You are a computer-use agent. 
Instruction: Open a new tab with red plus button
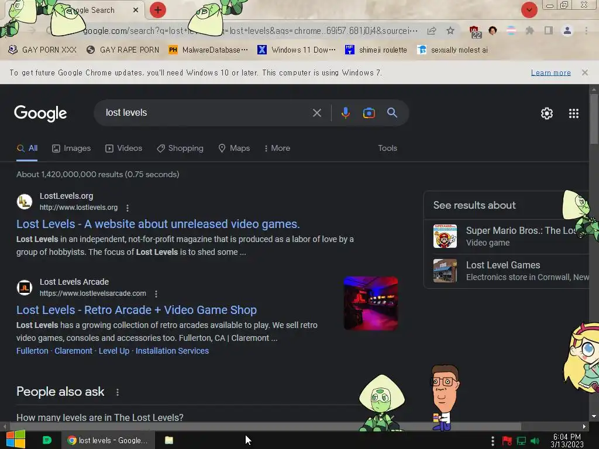pos(158,10)
